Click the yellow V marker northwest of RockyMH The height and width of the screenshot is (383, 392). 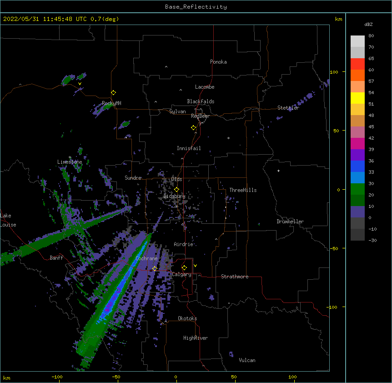[x=80, y=84]
